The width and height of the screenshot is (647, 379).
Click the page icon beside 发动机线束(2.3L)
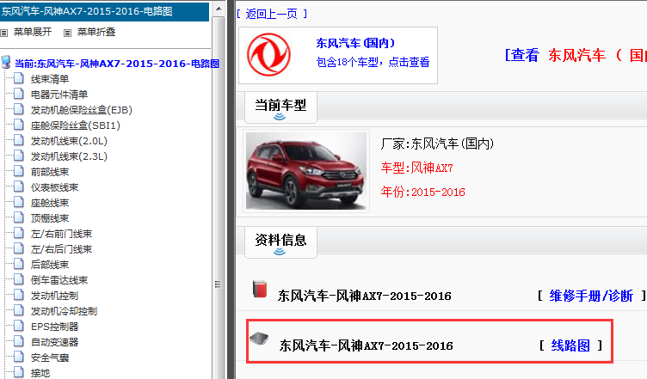tap(19, 156)
